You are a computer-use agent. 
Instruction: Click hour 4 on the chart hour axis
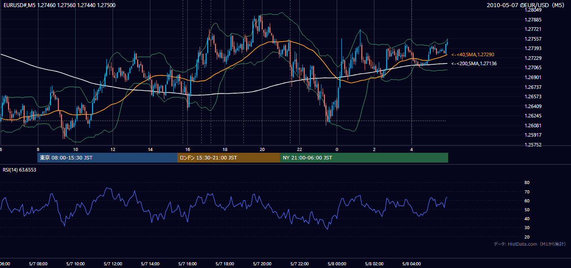[411, 149]
